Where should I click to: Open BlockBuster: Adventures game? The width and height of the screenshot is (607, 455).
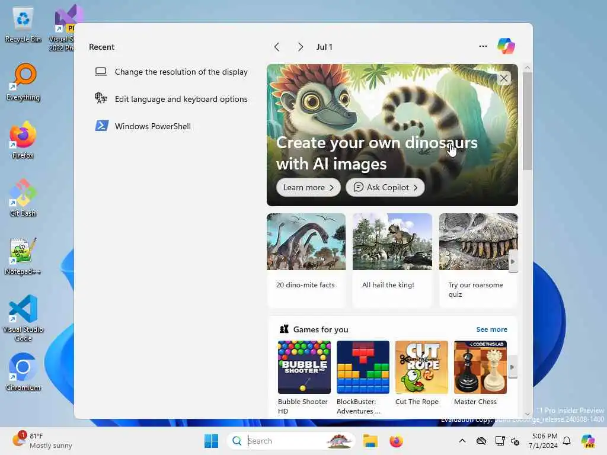363,377
